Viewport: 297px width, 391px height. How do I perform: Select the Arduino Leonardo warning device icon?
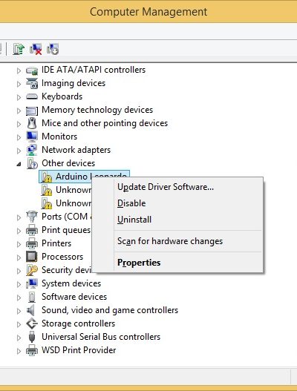click(47, 177)
